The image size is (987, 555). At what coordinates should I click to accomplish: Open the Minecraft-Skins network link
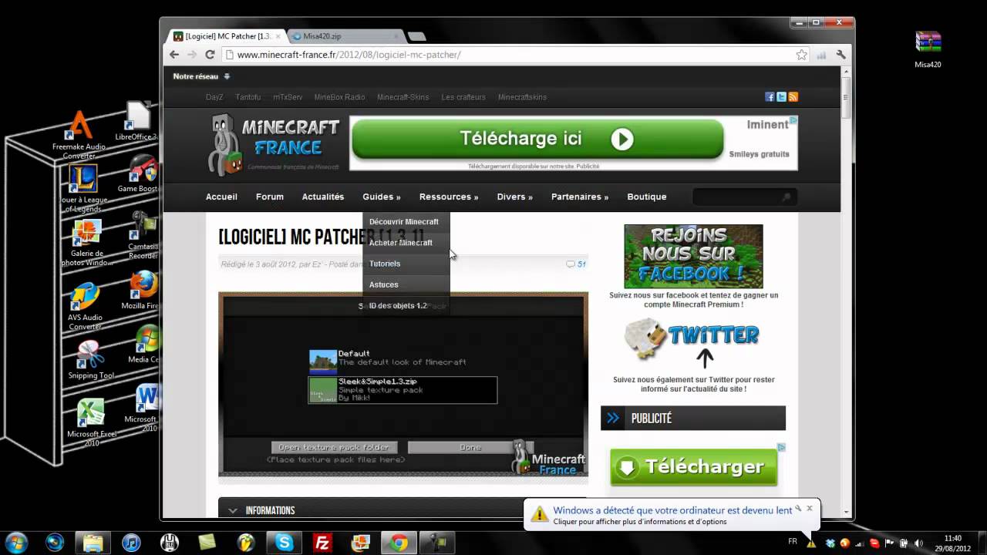click(x=403, y=97)
